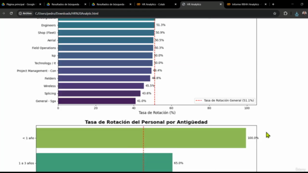Click the 43.6% Splicing value label
Viewport: 308px width, 173px height.
click(147, 93)
